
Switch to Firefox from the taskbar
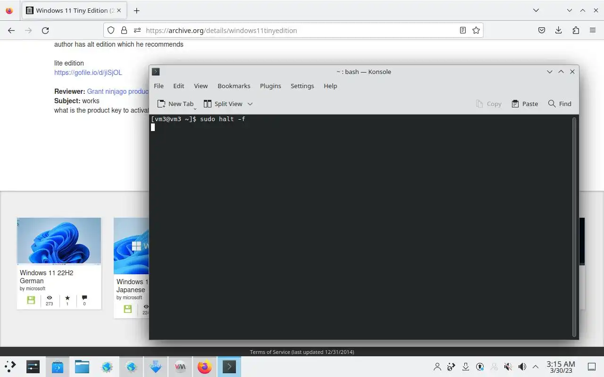(x=205, y=367)
